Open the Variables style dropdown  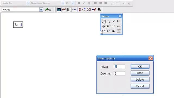pos(28,3)
